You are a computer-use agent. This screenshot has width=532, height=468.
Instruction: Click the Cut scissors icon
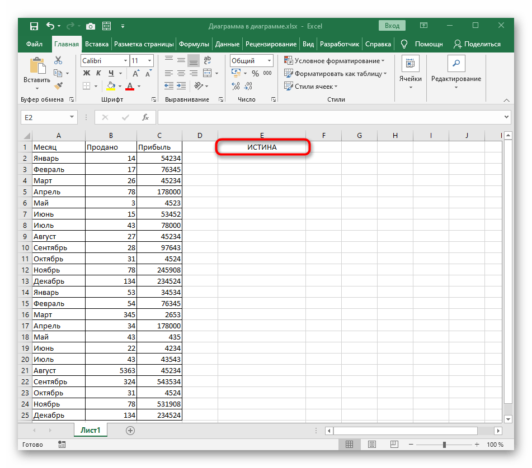click(58, 60)
